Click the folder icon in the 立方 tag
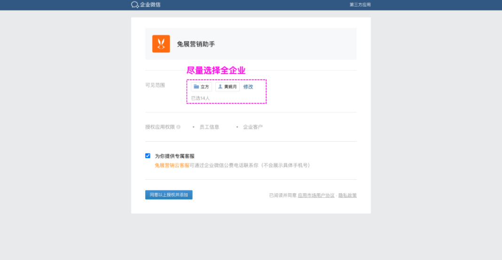 click(196, 87)
